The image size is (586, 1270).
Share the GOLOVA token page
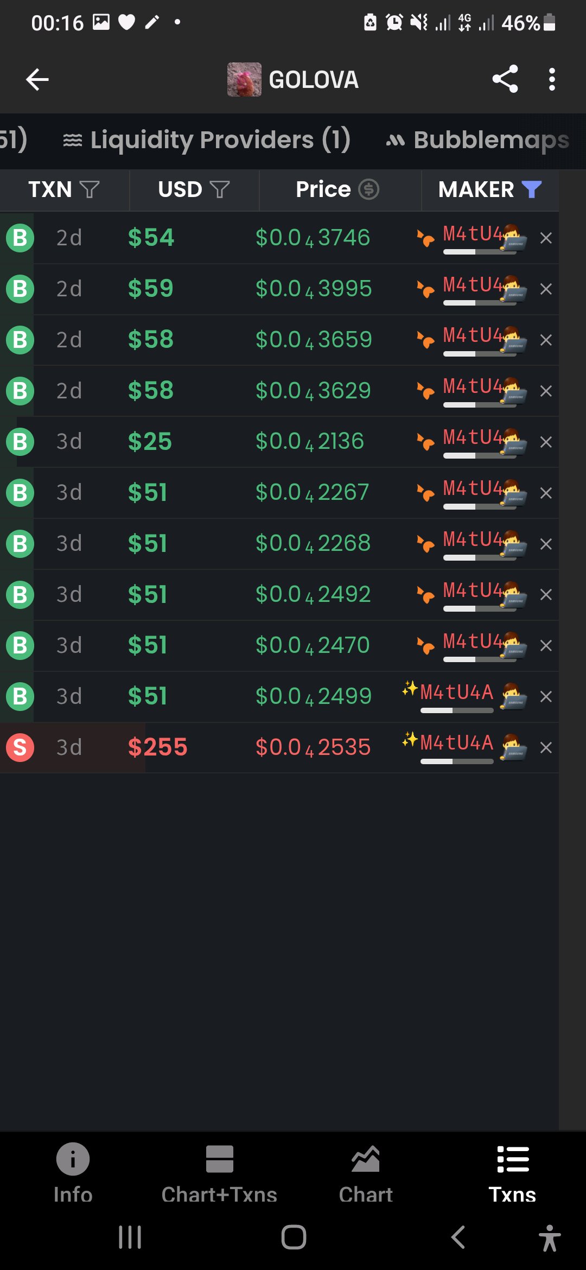pos(505,79)
